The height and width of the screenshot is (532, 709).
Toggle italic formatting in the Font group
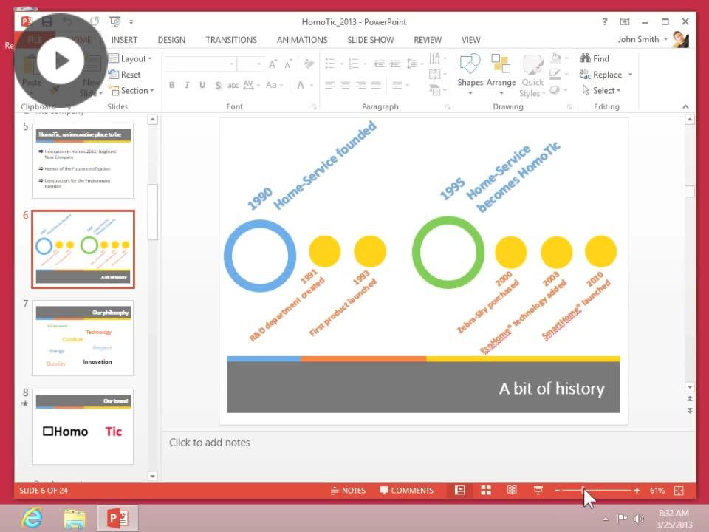pyautogui.click(x=186, y=85)
